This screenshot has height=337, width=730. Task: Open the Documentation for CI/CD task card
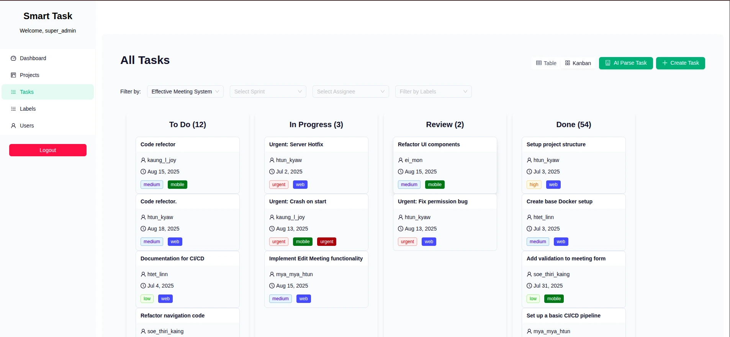pos(172,258)
